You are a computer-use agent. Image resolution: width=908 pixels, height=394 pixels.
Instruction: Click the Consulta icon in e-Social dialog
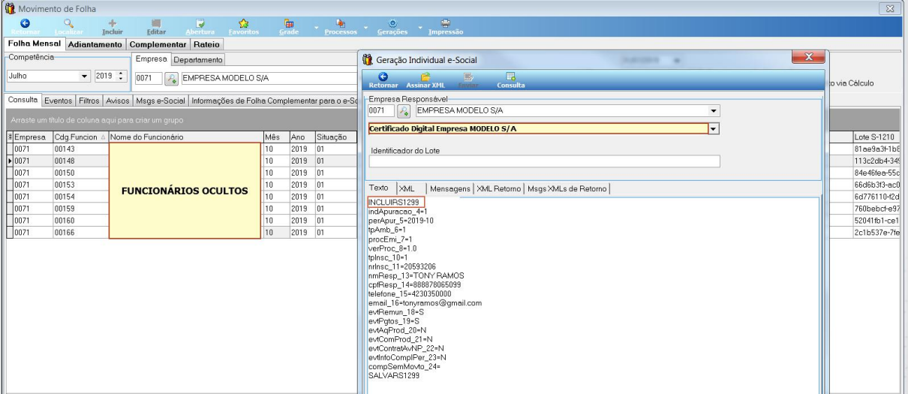(511, 80)
